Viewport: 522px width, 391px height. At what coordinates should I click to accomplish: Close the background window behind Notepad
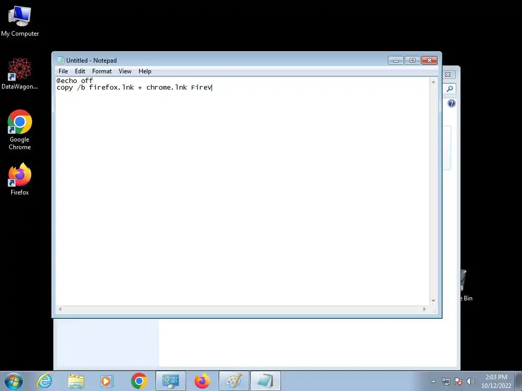pos(448,74)
